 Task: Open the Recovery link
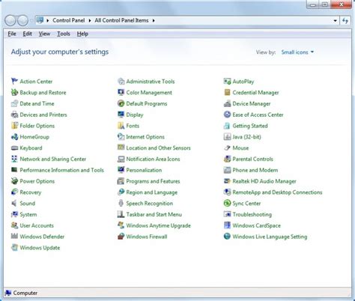coord(31,192)
